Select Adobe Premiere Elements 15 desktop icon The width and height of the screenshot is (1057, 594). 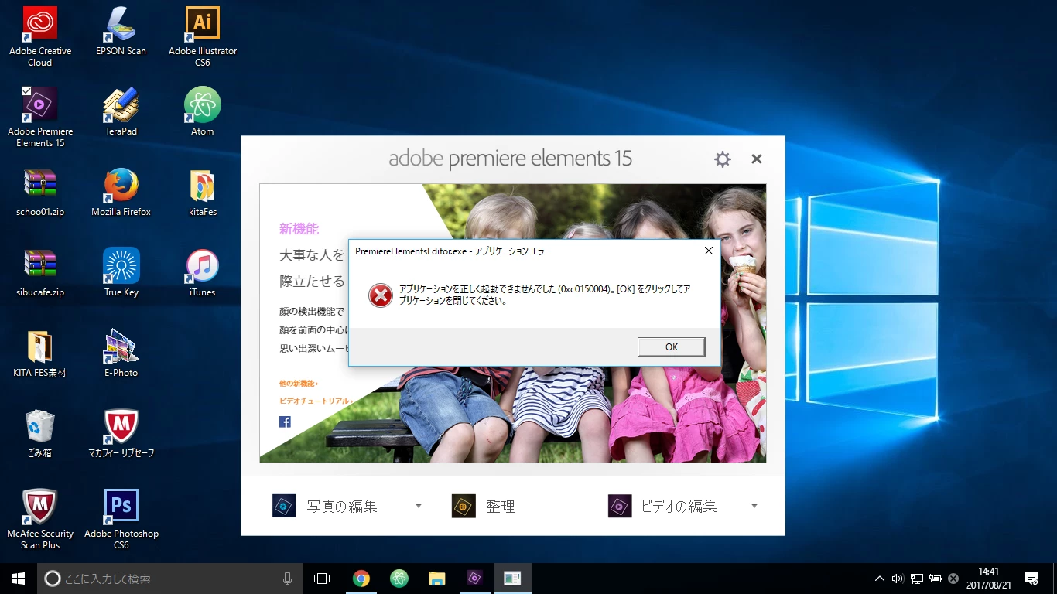coord(40,117)
